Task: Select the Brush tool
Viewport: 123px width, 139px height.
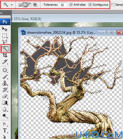Action: coord(5,76)
